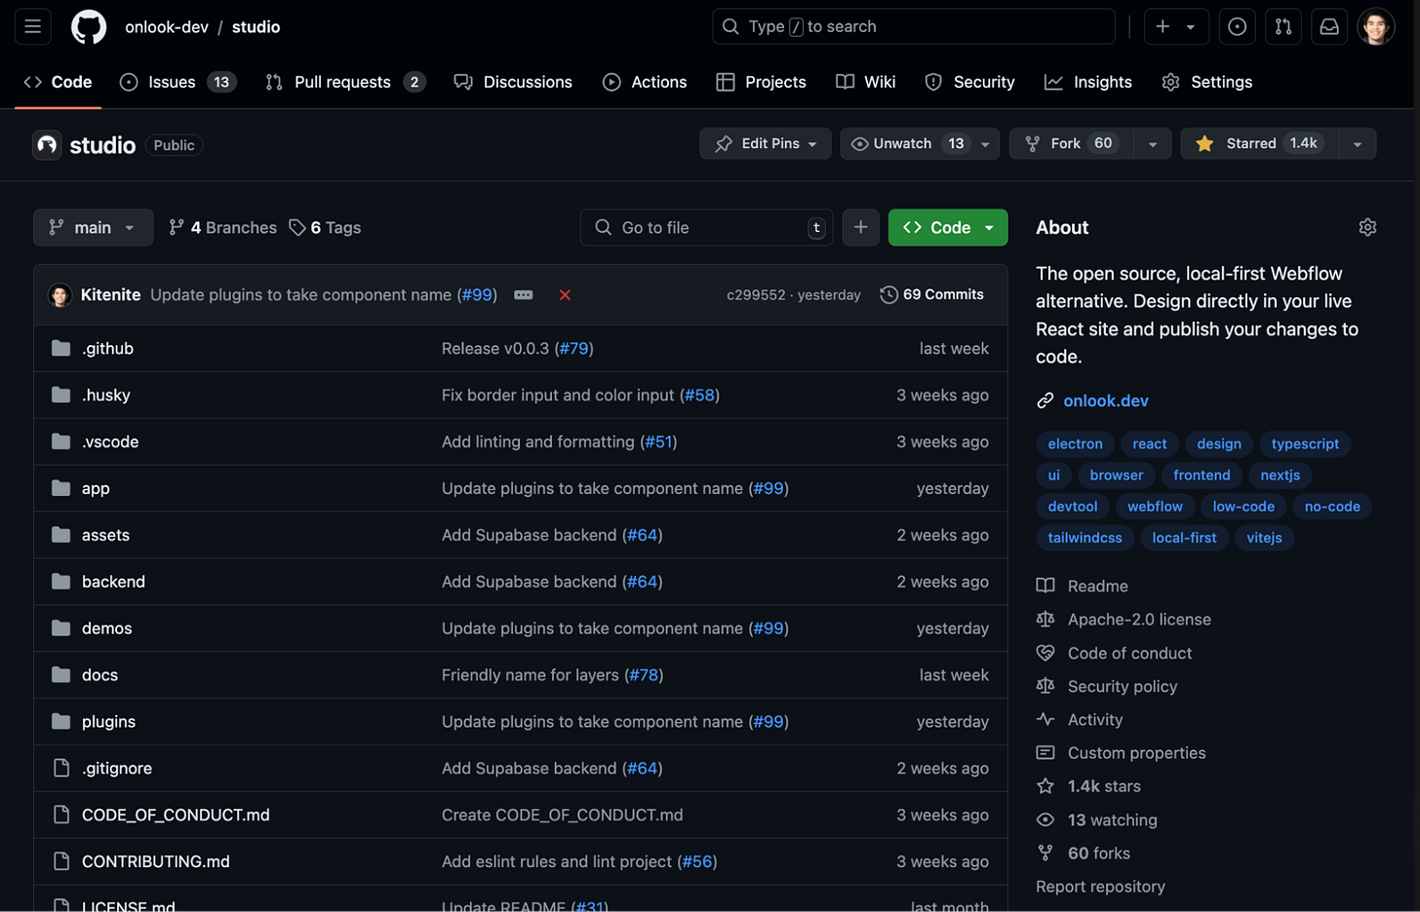
Task: Open the star lists dropdown arrow
Action: point(1357,143)
